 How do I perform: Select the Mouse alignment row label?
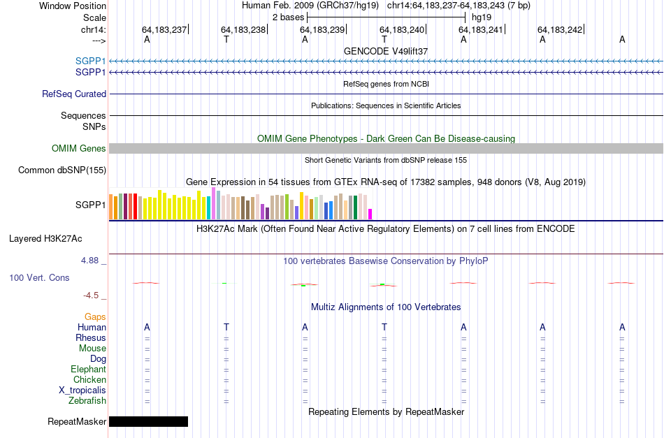click(92, 349)
